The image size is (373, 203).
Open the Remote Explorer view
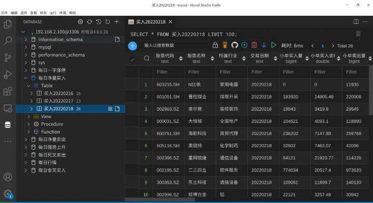click(x=8, y=108)
